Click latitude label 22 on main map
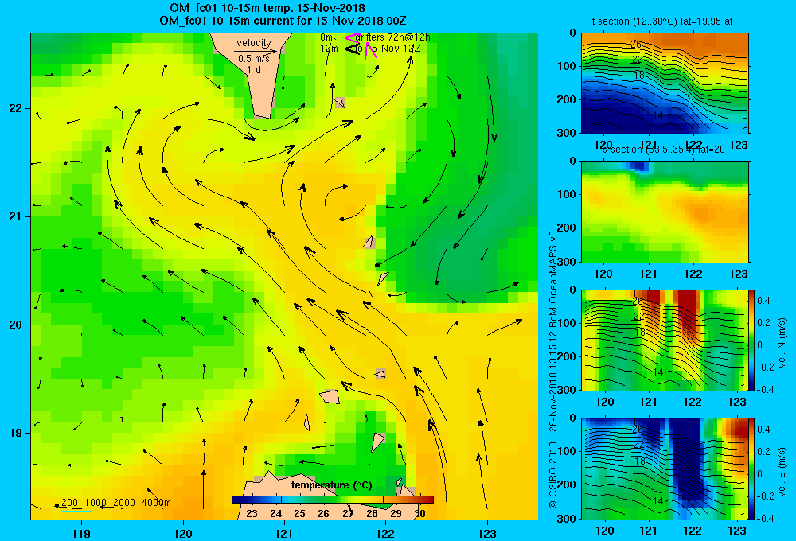 pos(16,108)
